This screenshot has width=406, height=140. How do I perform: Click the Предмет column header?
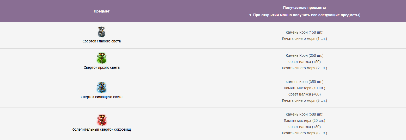pos(102,11)
